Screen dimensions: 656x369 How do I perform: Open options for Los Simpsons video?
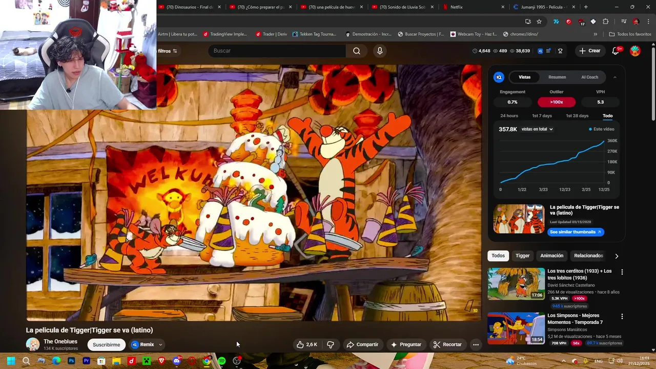click(622, 317)
